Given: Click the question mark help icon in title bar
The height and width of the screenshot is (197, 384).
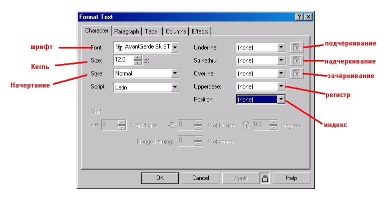Looking at the screenshot, I should click(x=299, y=17).
